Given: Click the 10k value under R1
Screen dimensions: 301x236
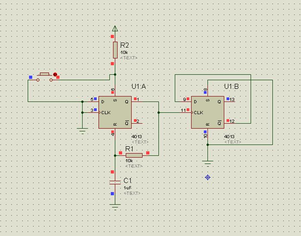Looking at the screenshot, I should pos(129,160).
